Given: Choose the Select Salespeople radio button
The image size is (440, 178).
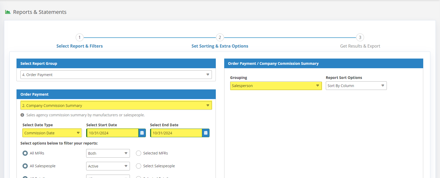Looking at the screenshot, I should 139,166.
